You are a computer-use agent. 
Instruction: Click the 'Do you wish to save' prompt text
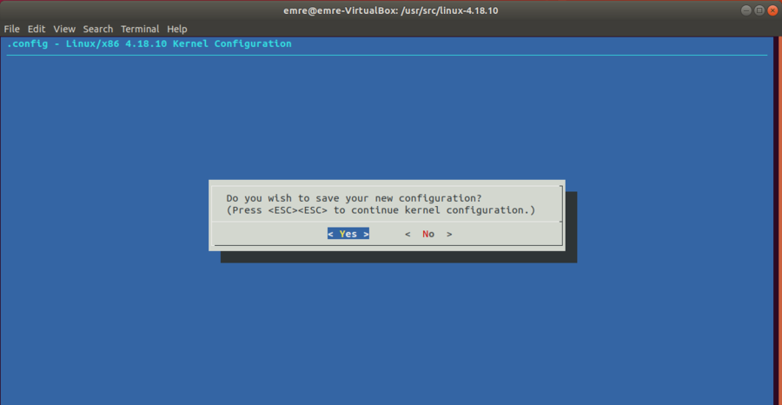[354, 198]
